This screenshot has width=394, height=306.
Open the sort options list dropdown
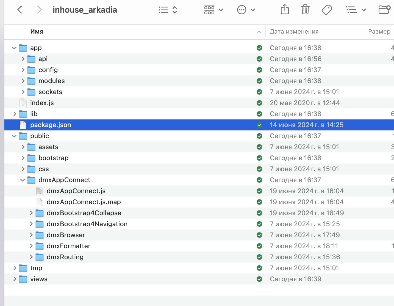tap(356, 10)
